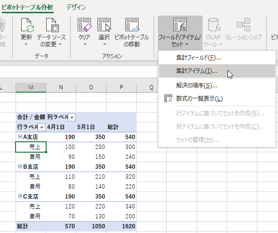Expand the データソースの変更 dropdown arrow
This screenshot has height=233, width=278.
click(60, 44)
